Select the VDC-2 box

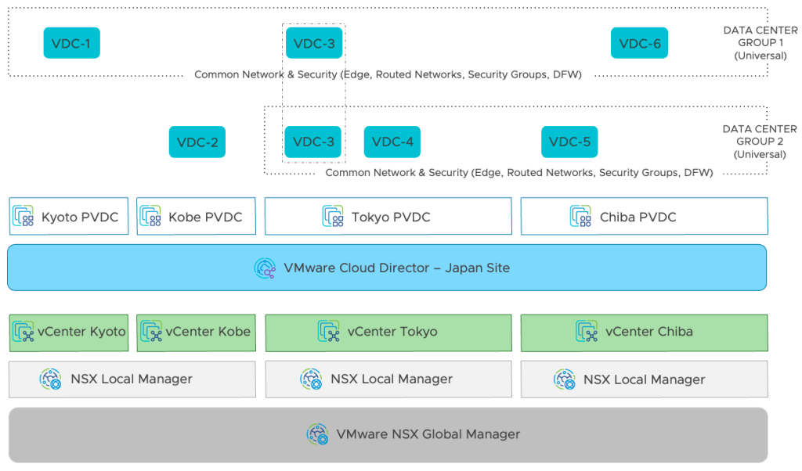(197, 142)
